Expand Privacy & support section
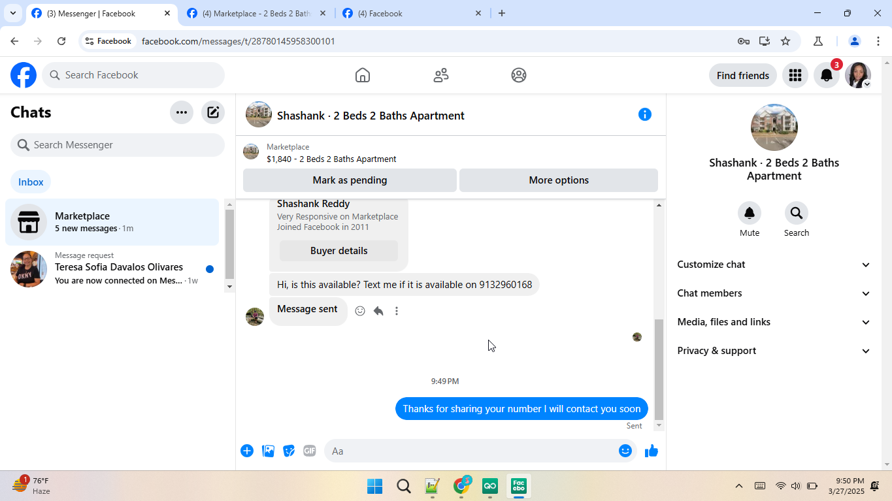 coord(774,351)
